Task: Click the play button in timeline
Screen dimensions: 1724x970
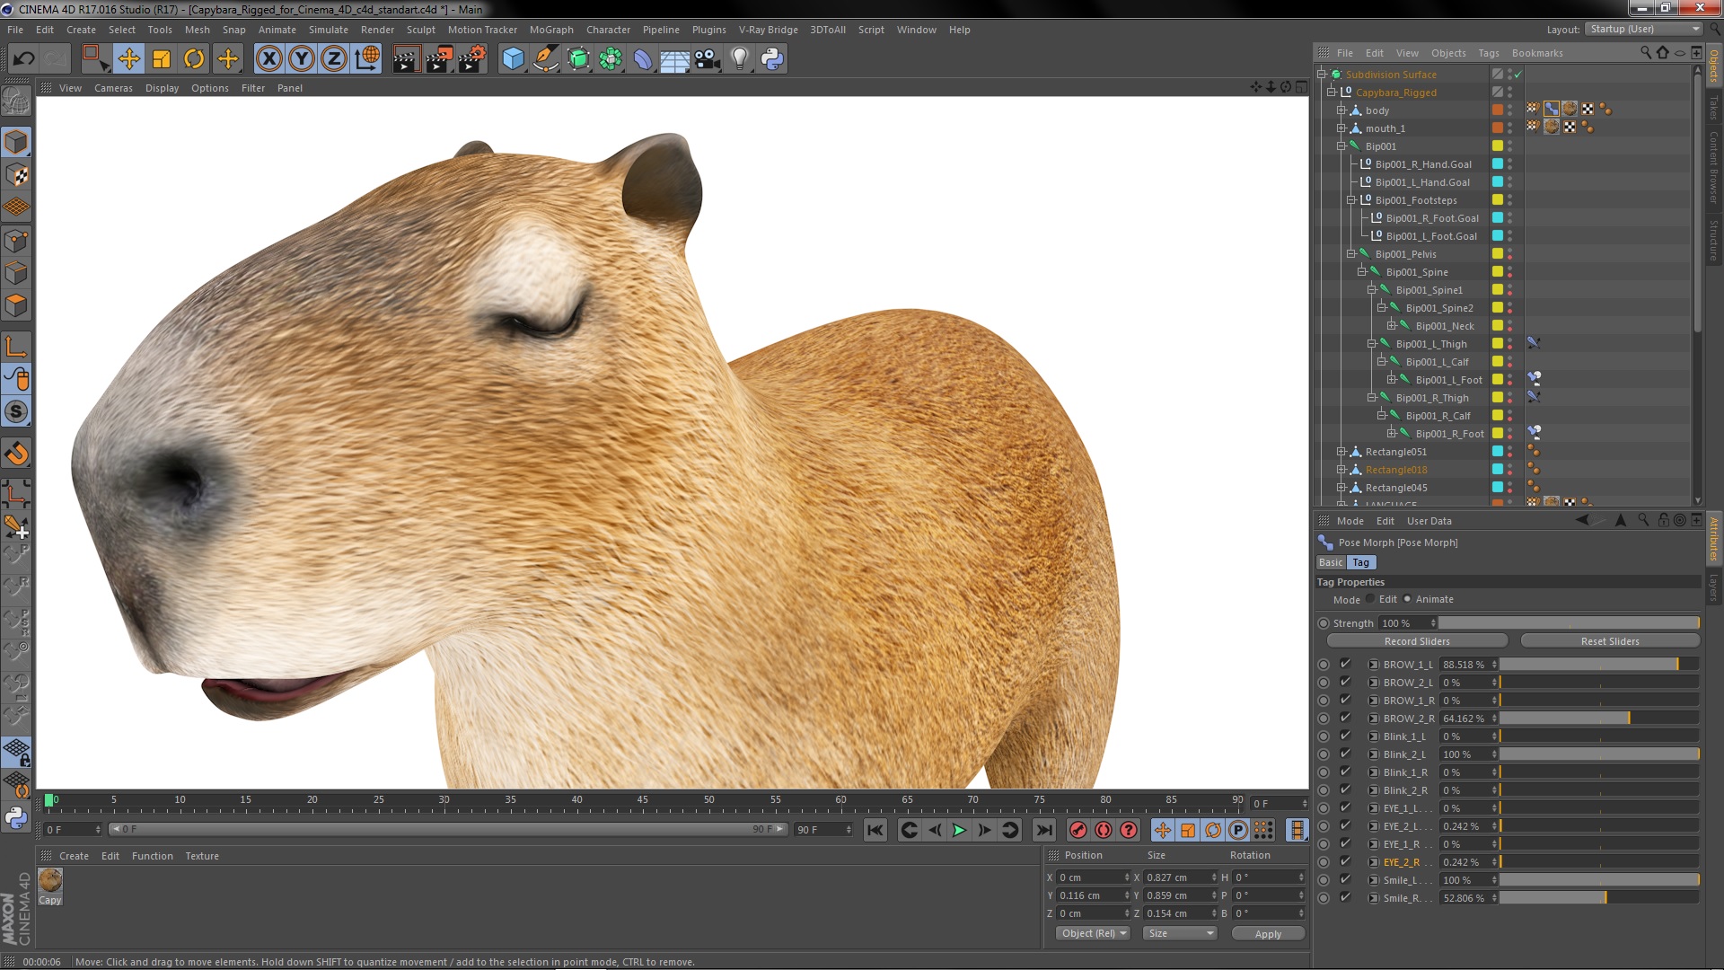Action: point(959,830)
